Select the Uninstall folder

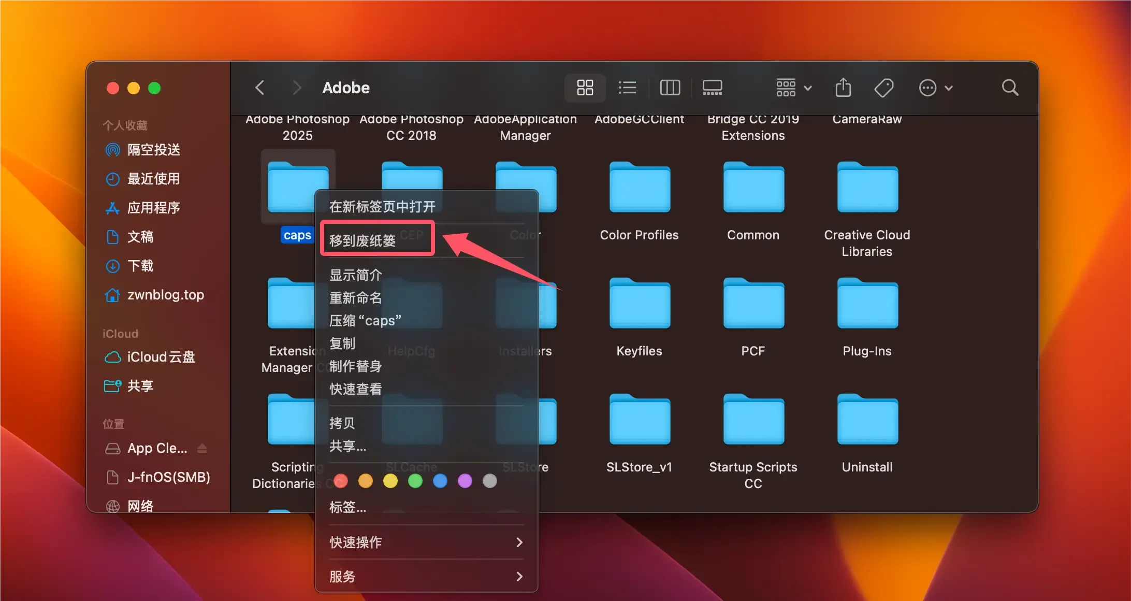pyautogui.click(x=867, y=420)
